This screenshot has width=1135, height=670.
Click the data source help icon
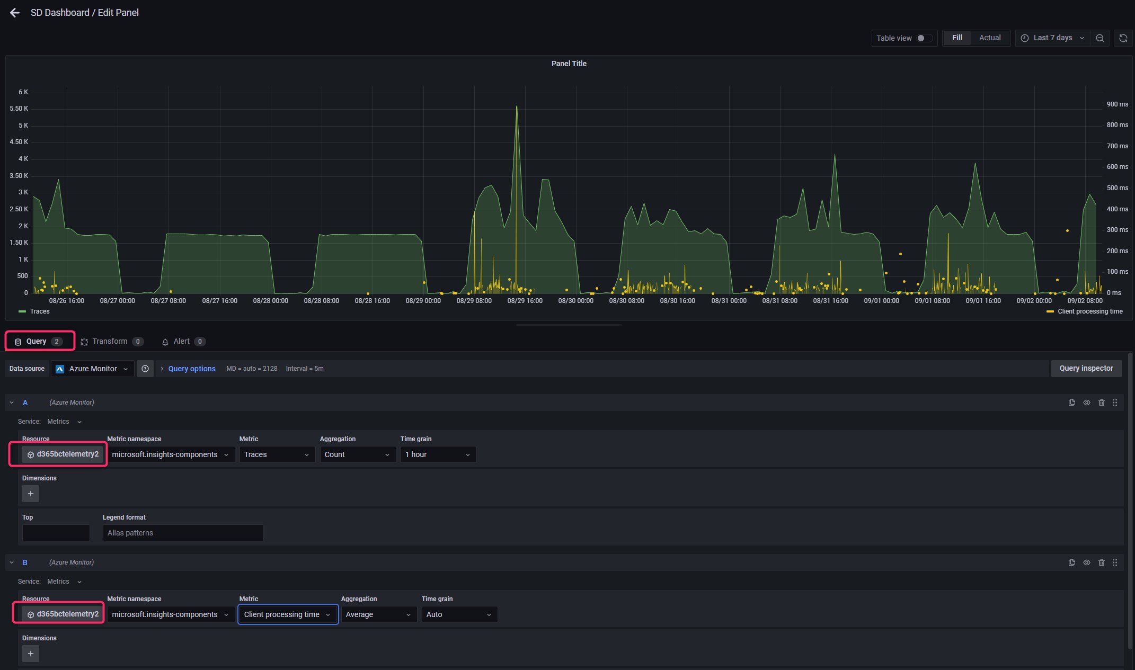[x=145, y=369]
